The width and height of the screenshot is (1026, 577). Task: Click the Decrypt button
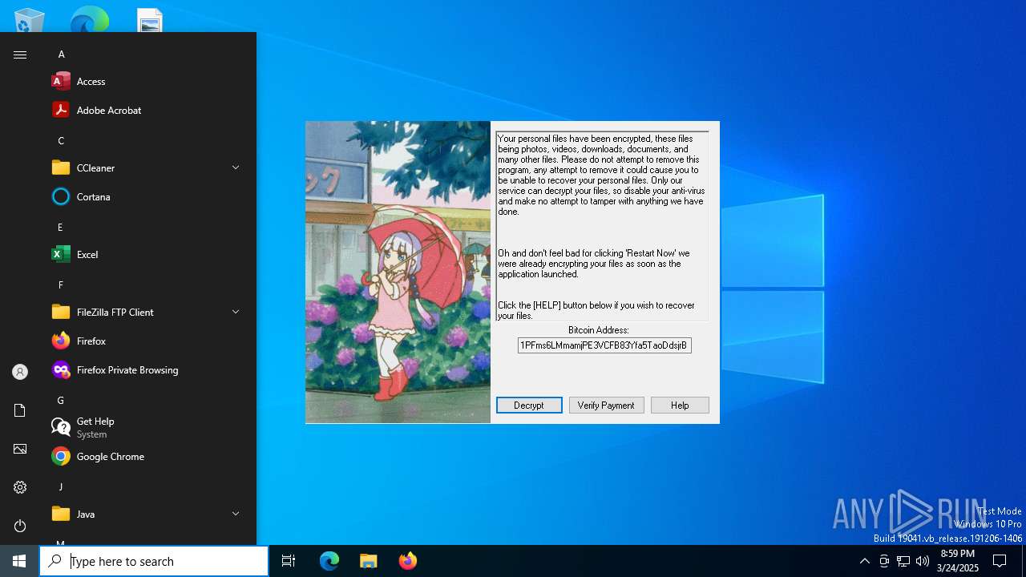coord(529,406)
